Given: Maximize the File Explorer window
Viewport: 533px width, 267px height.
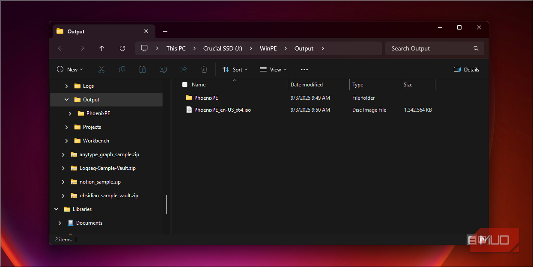Looking at the screenshot, I should (459, 27).
